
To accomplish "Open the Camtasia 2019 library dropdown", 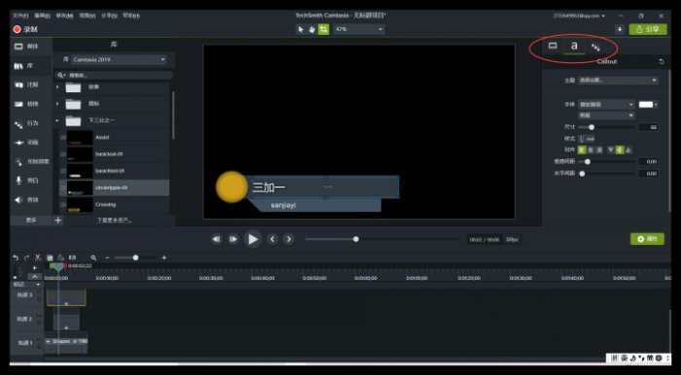I will point(119,60).
